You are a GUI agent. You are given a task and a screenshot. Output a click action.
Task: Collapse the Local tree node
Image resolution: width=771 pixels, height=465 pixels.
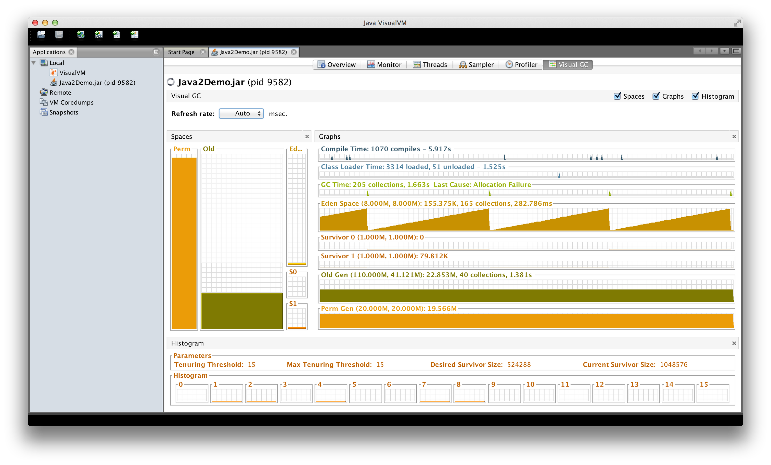(34, 63)
